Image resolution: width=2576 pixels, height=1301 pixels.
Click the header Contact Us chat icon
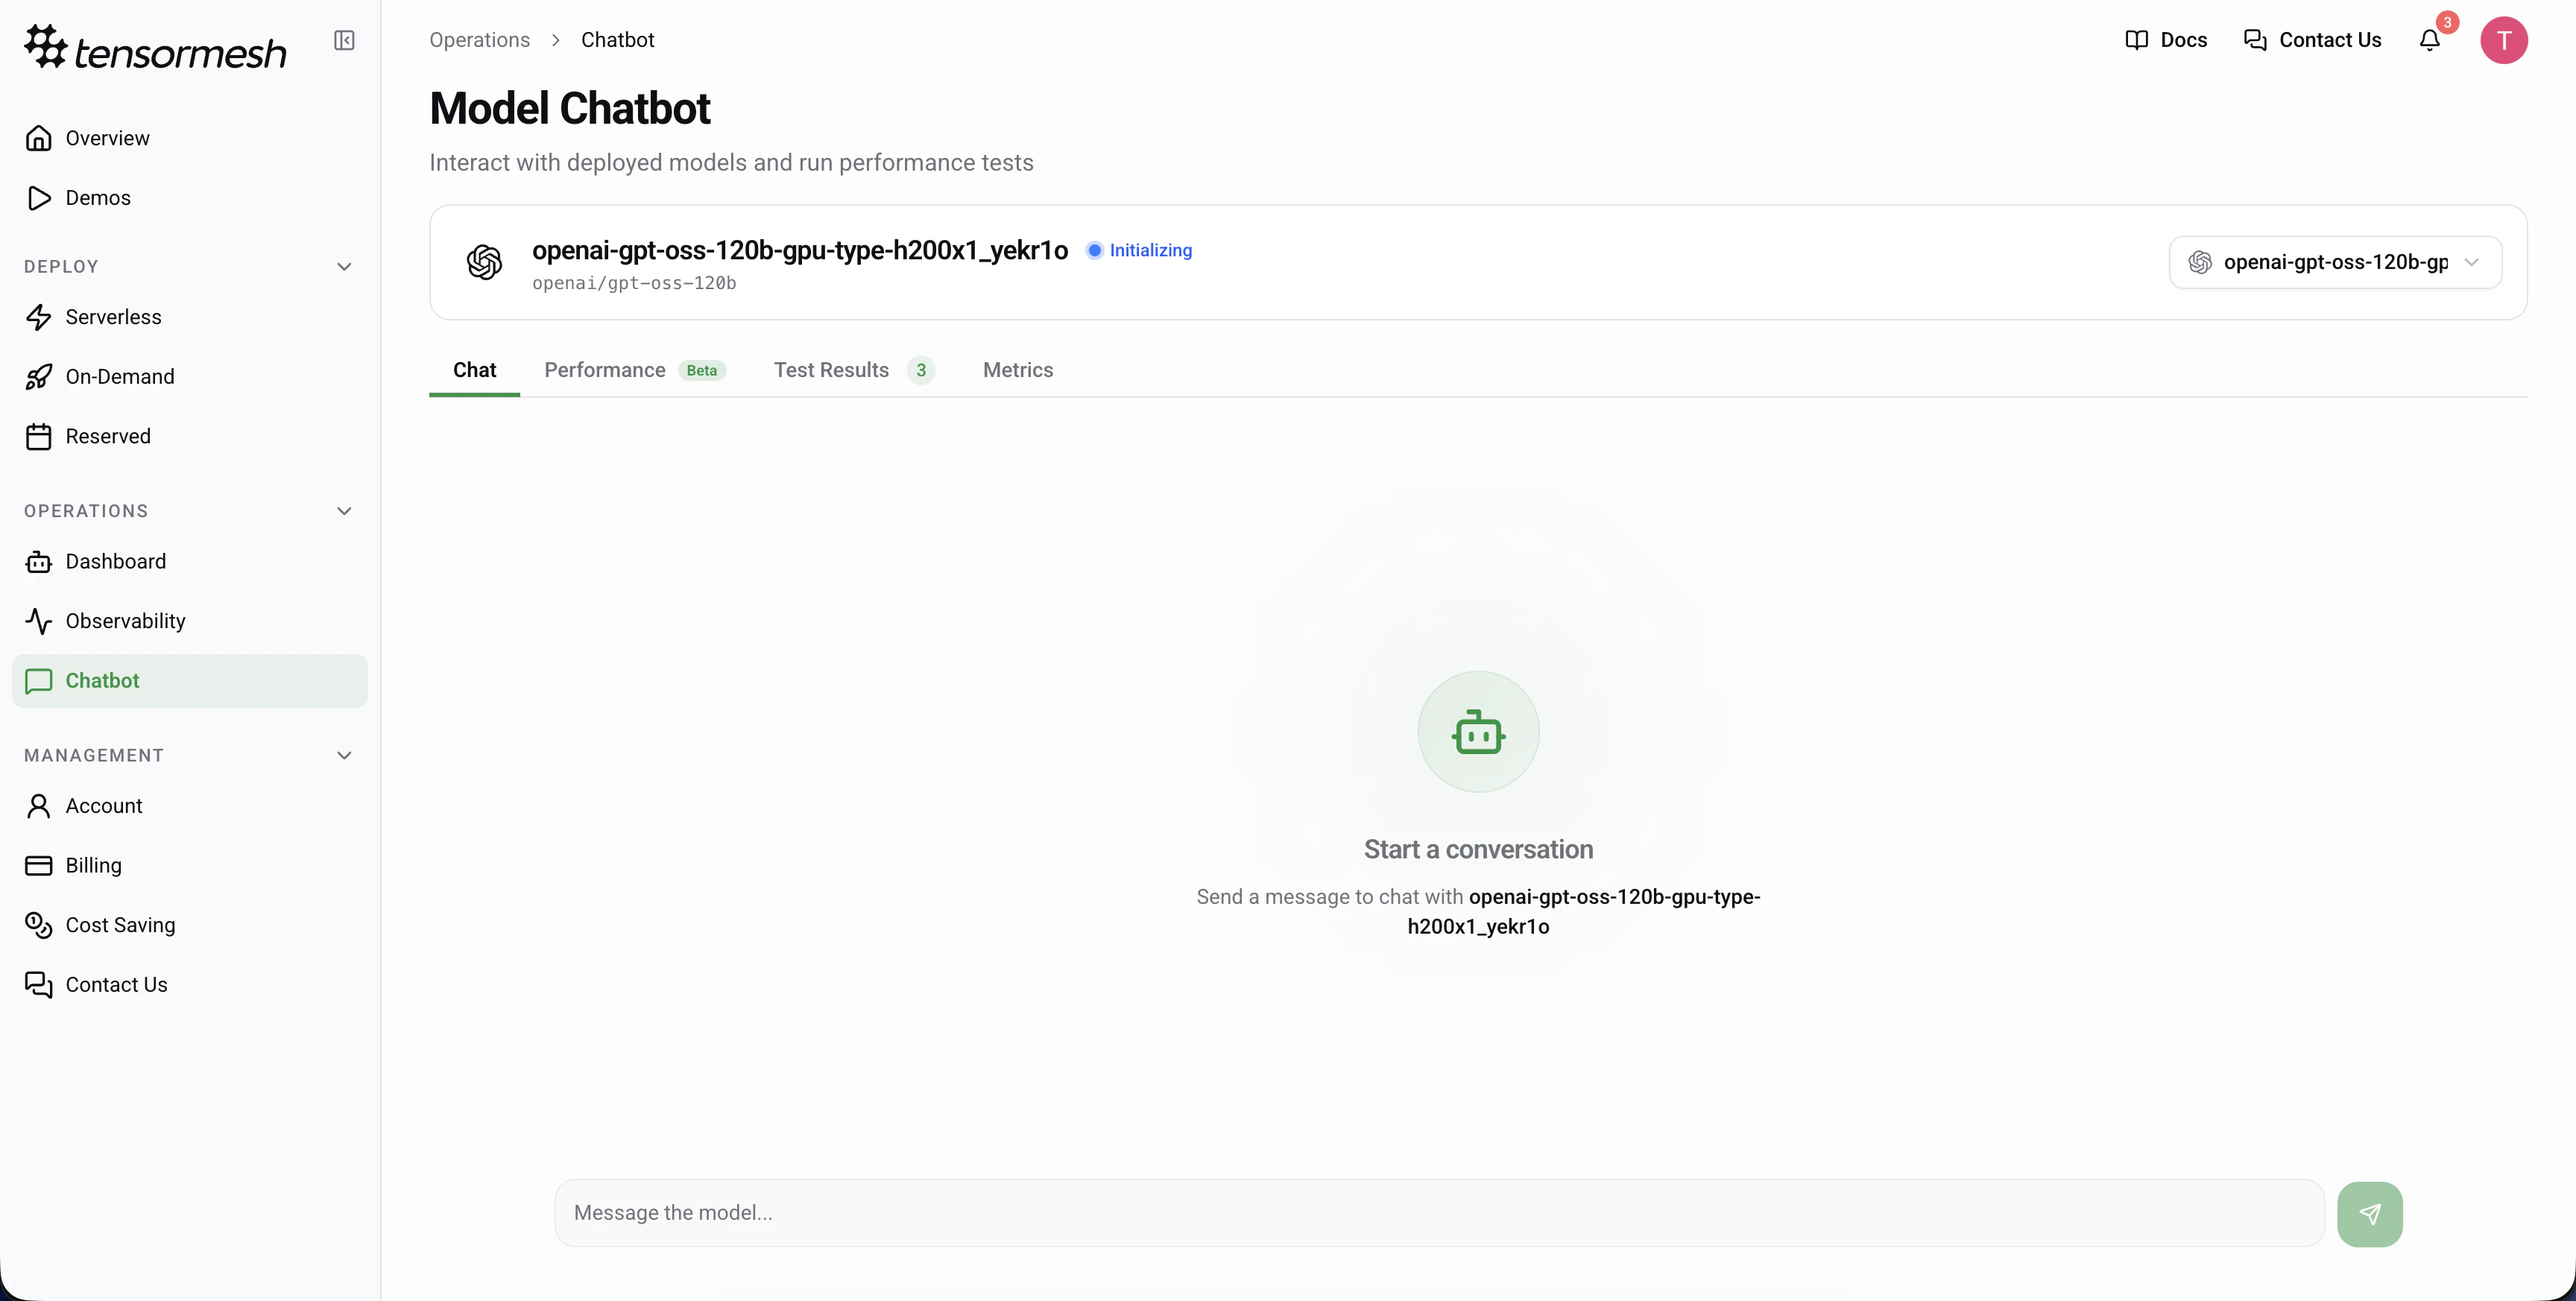click(2255, 40)
